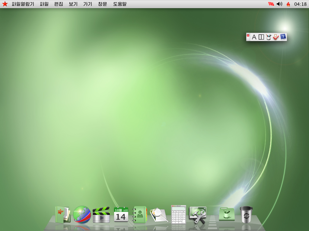Close the floating toolbar with red button

248,35
